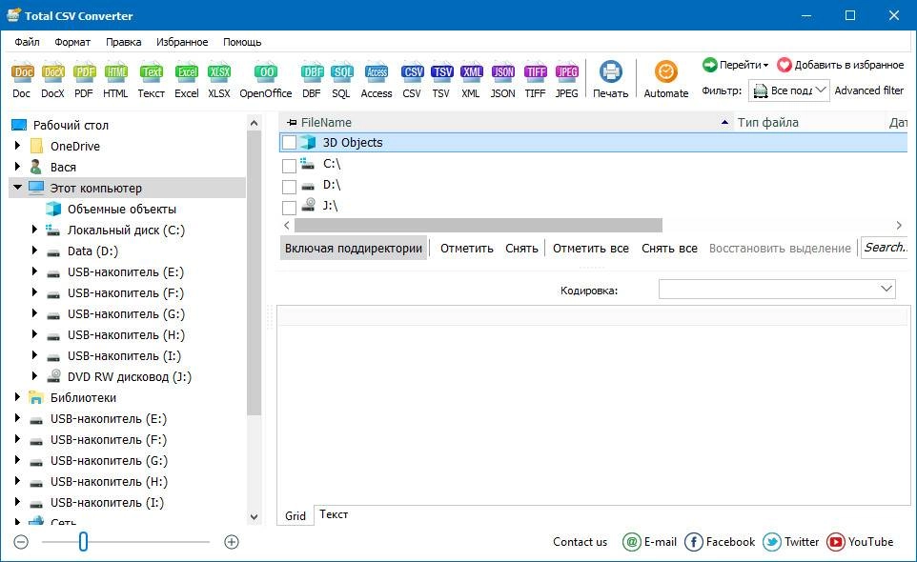Image resolution: width=917 pixels, height=562 pixels.
Task: Convert to JPEG format
Action: click(x=567, y=80)
